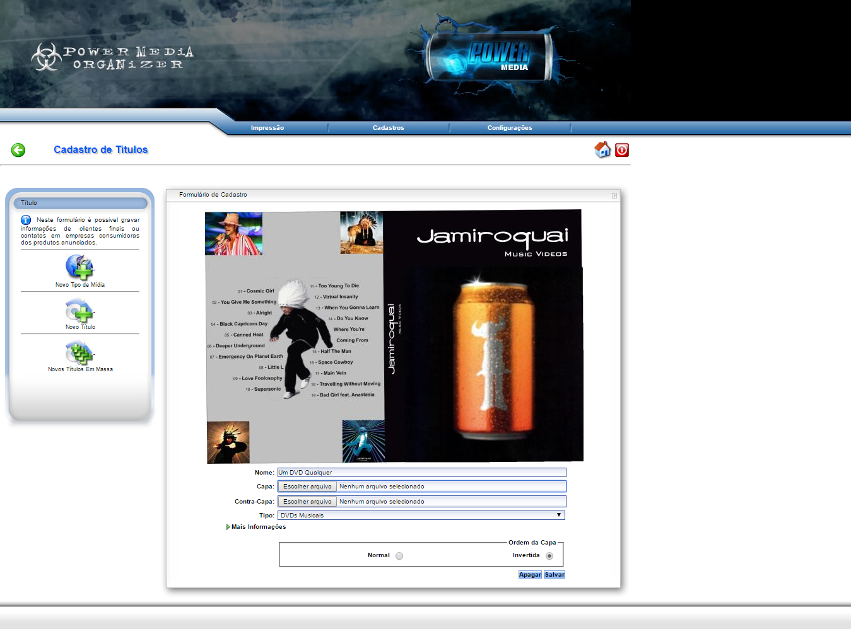
Task: Select the Invertida cover order radio
Action: (549, 556)
